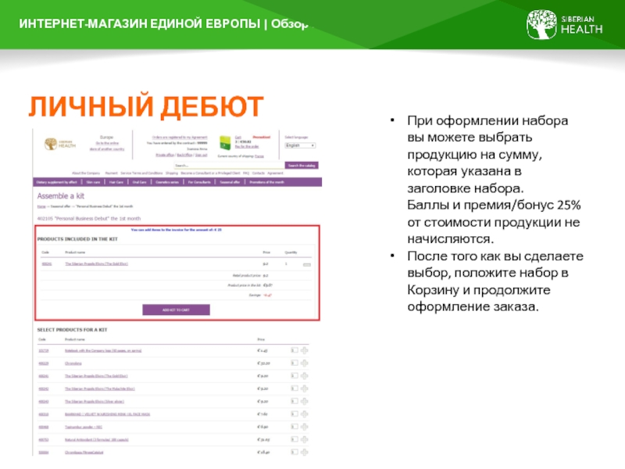Add the Notebook with Company logo using its plus icon
The height and width of the screenshot is (469, 625).
[x=305, y=350]
